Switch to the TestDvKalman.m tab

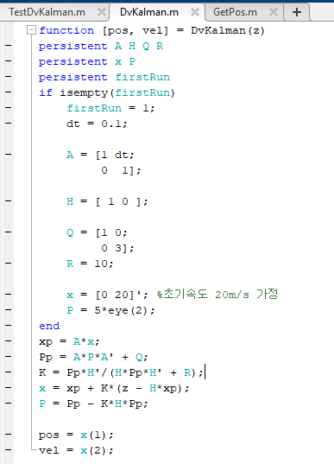47,12
